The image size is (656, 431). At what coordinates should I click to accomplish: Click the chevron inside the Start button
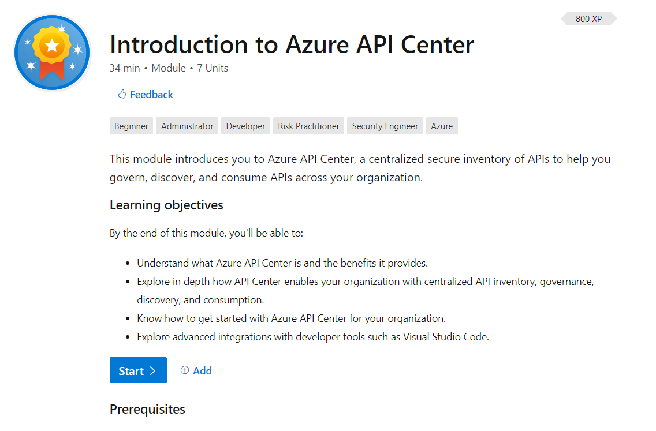[x=151, y=370]
